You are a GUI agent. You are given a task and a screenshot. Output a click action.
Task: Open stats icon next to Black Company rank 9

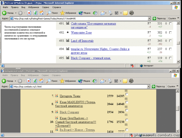(x=56, y=112)
